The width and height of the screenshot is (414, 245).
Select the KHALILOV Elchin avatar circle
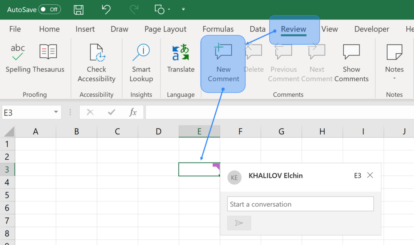click(234, 177)
